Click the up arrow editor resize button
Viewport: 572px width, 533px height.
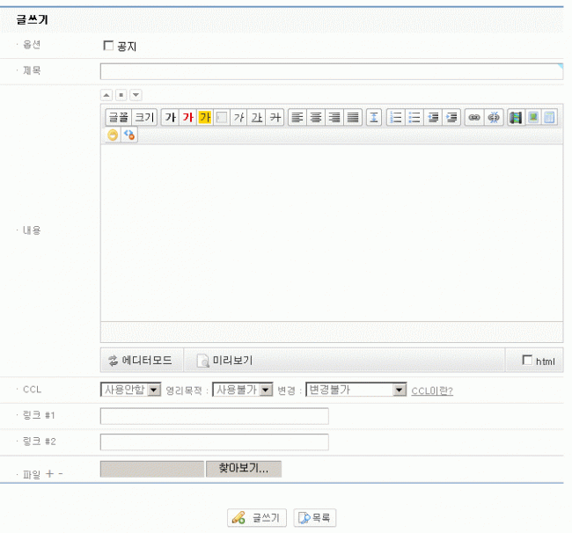[106, 95]
